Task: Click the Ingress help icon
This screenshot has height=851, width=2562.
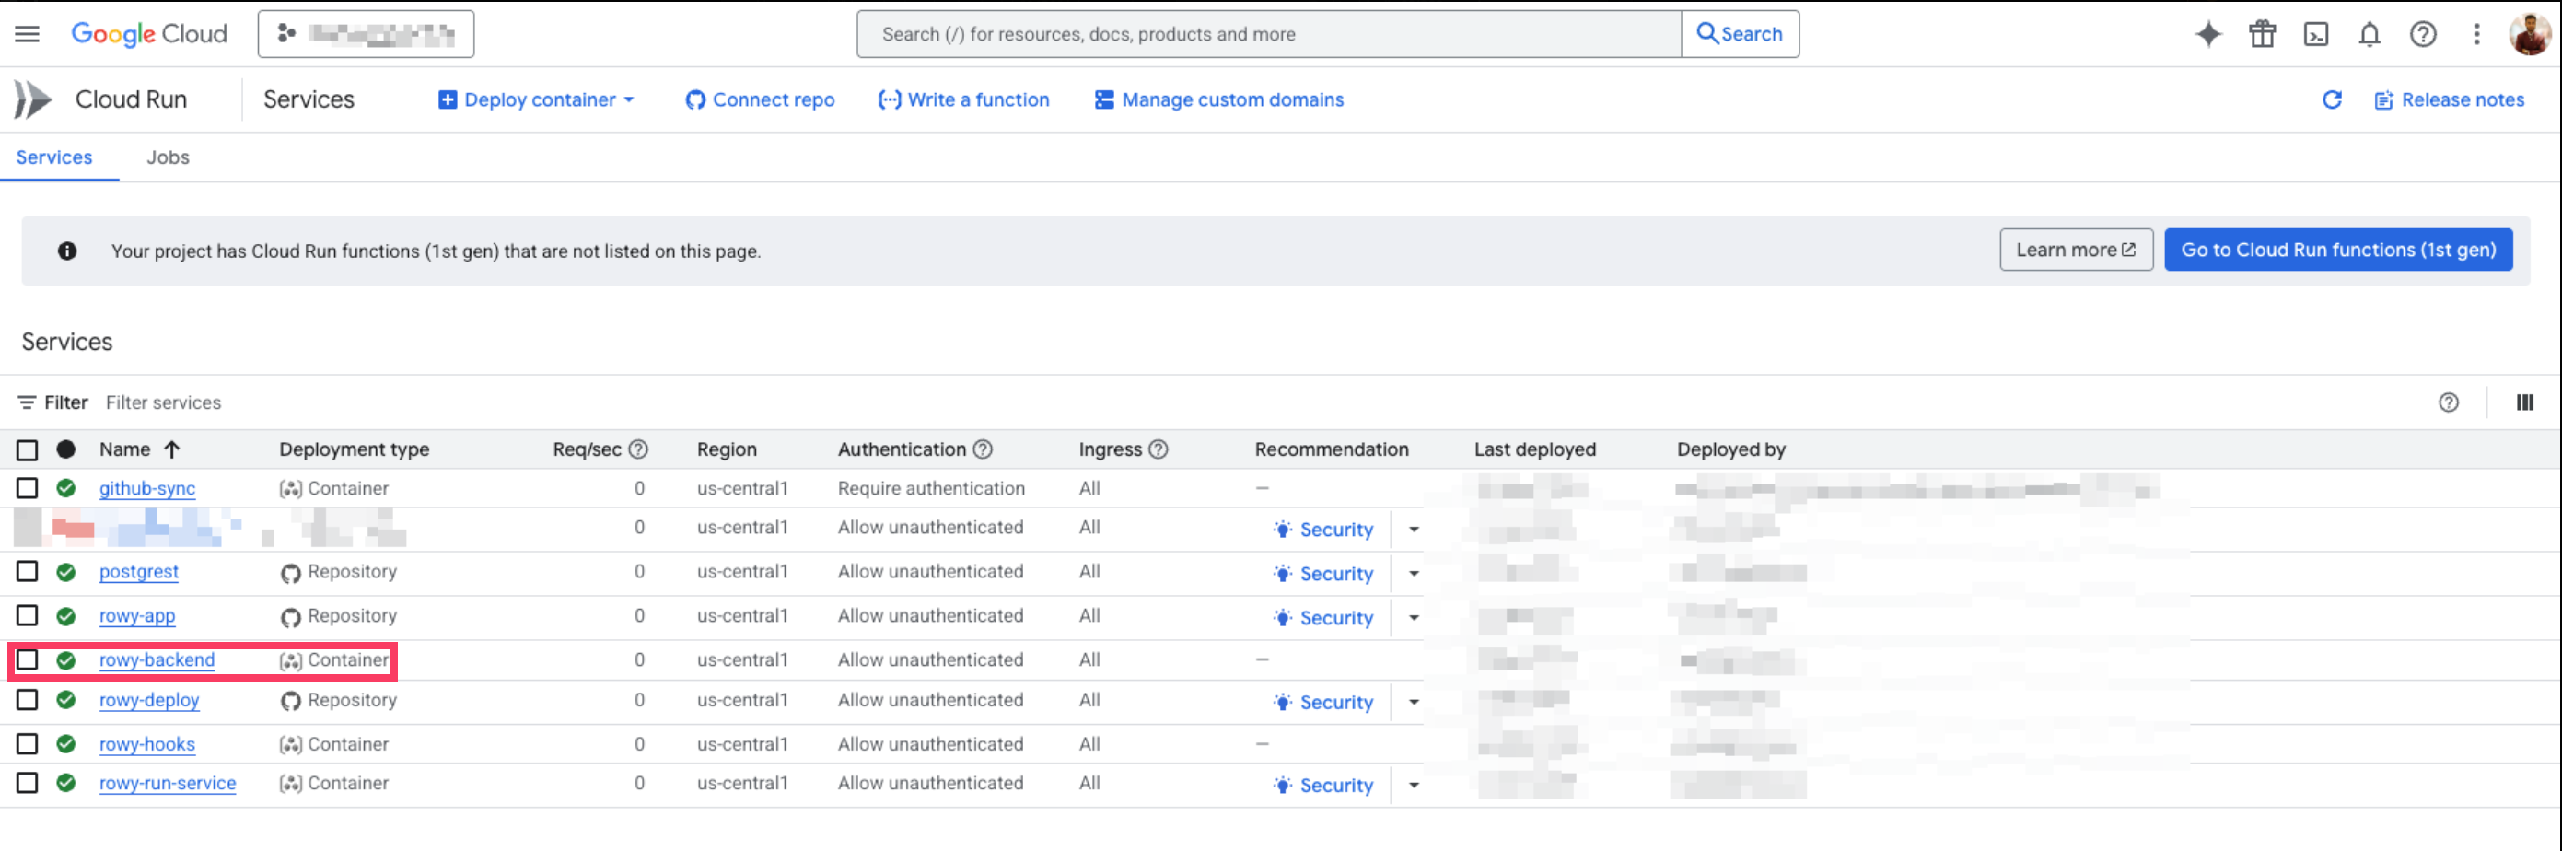Action: point(1158,449)
